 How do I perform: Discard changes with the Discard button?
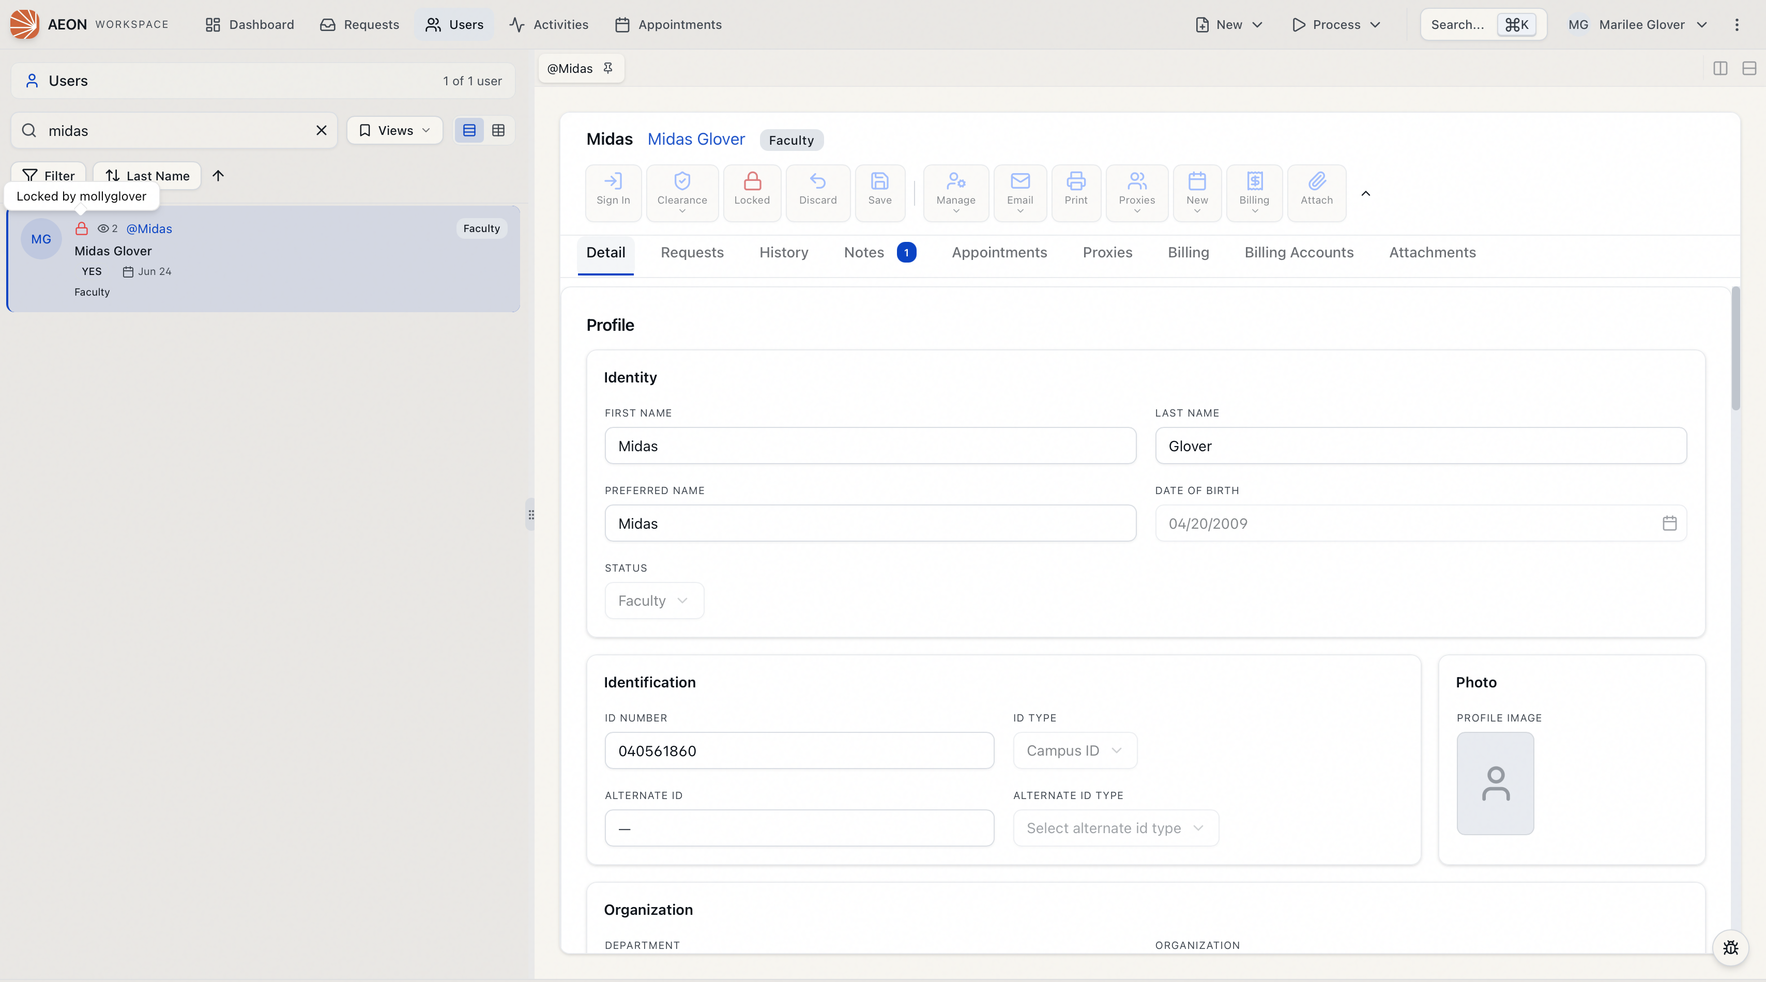[x=818, y=193]
